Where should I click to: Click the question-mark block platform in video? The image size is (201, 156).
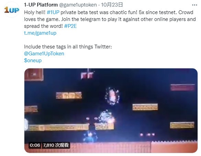coord(69,95)
